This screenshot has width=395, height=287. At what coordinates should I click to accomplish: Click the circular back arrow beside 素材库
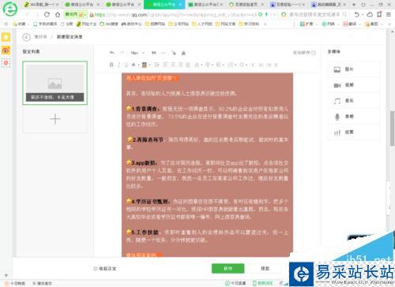pyautogui.click(x=26, y=37)
